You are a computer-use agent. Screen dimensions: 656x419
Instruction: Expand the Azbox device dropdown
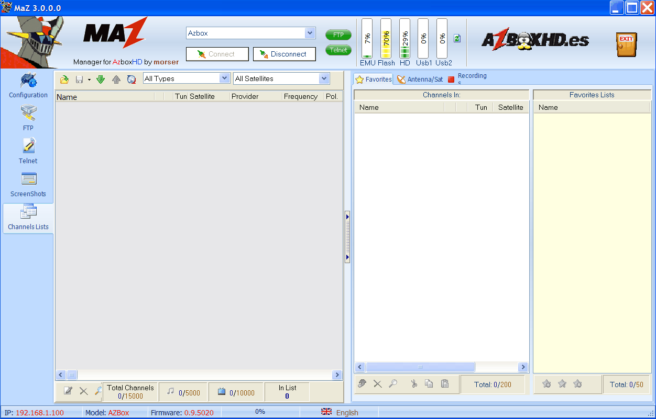(310, 33)
